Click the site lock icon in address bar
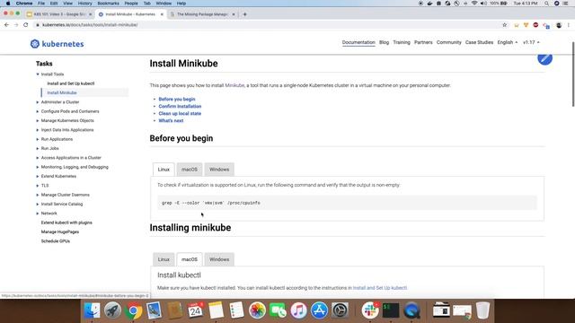The image size is (575, 323). coord(38,25)
